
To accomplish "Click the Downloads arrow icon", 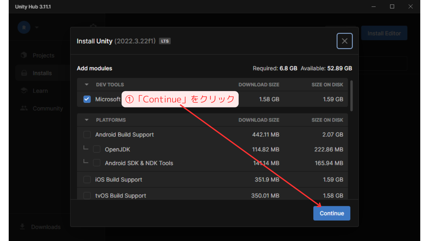I will click(x=22, y=227).
